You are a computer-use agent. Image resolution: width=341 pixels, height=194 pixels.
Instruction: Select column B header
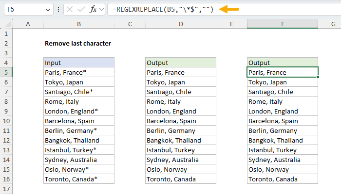point(79,24)
